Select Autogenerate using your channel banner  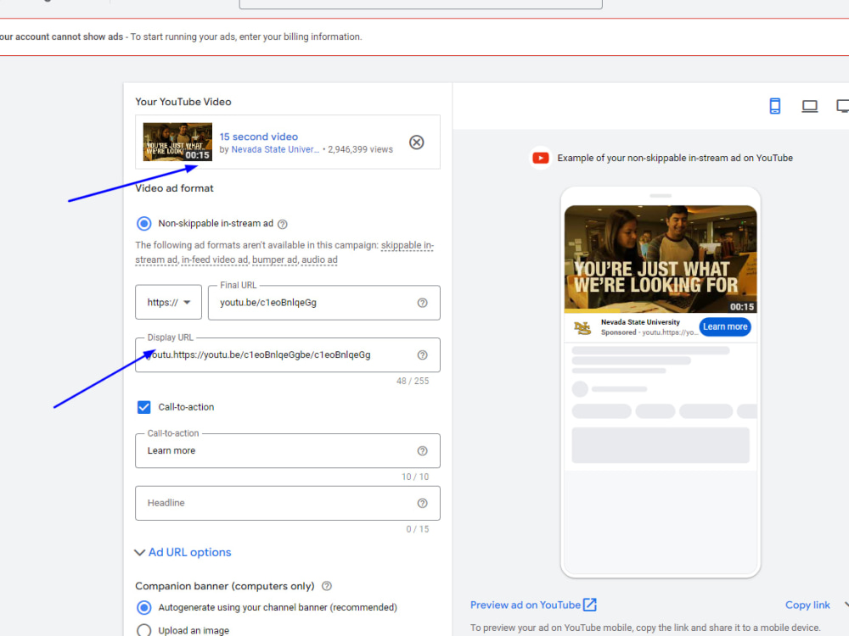tap(144, 607)
